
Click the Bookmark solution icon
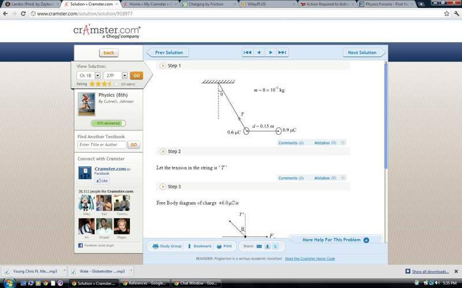tap(189, 247)
